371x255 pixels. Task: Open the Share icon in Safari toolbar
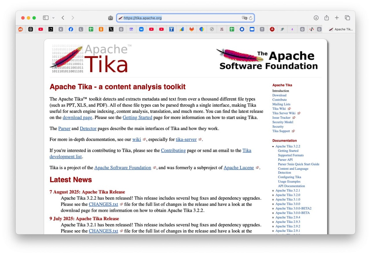point(326,18)
